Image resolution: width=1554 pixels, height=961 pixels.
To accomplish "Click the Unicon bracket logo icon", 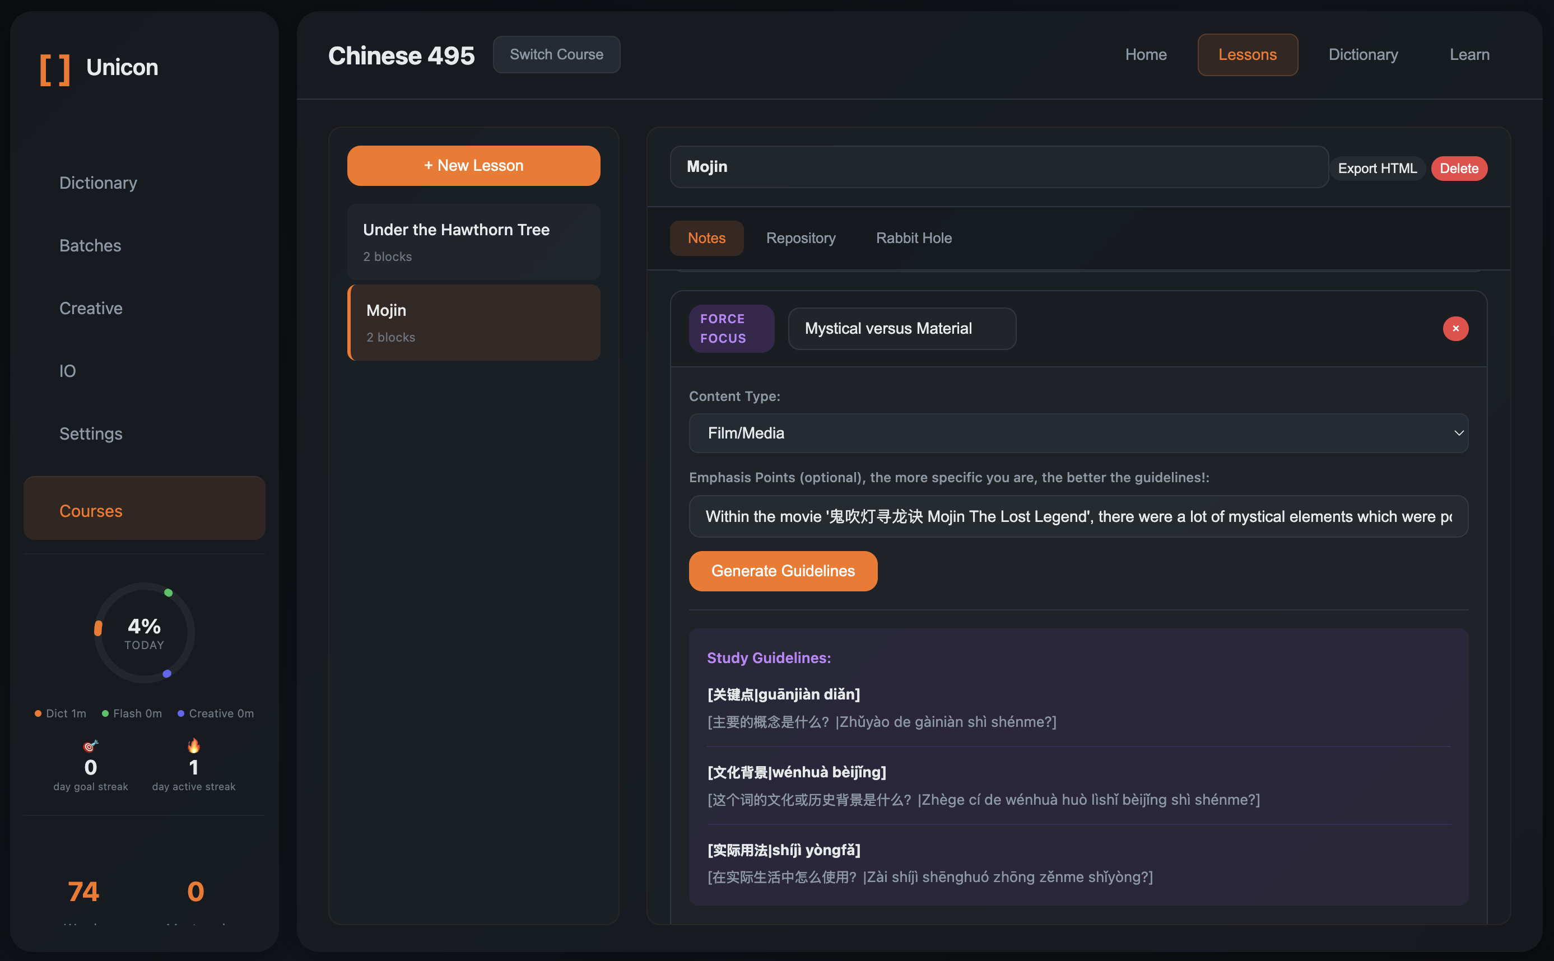I will [55, 69].
